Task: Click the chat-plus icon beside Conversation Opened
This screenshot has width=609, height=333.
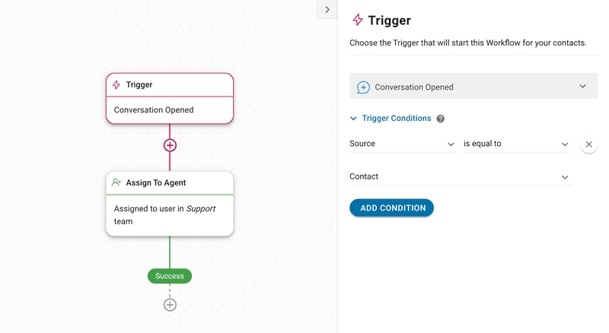Action: coord(363,87)
